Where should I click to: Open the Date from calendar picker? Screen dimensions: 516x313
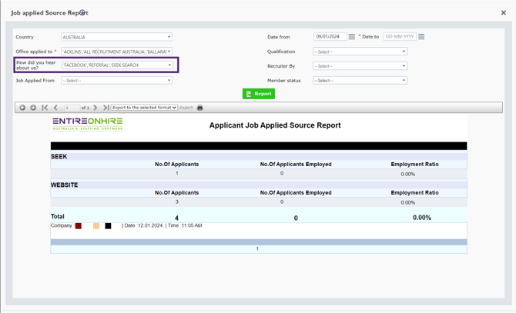point(352,37)
